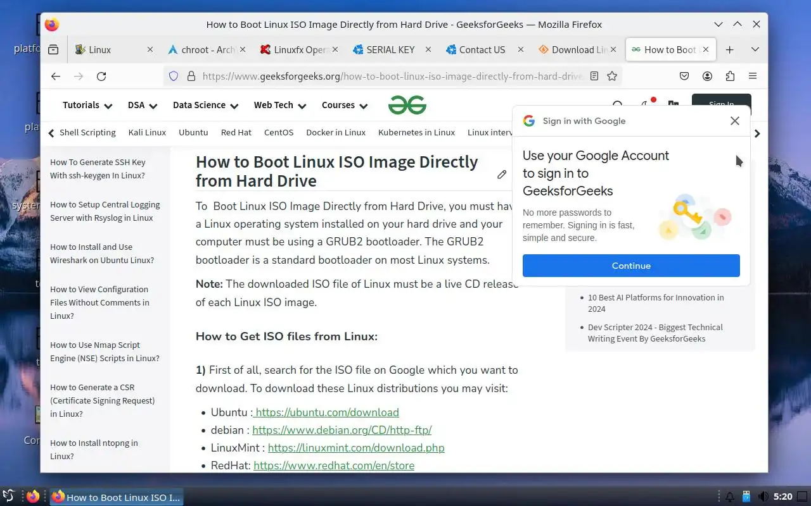
Task: Open Wireshark on Ubuntu sidebar article
Action: (102, 254)
